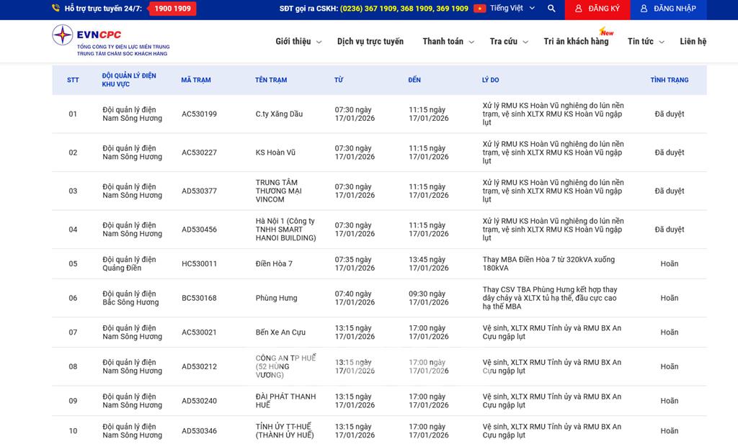Click the TÌNH TRẠNG column header

tap(669, 80)
